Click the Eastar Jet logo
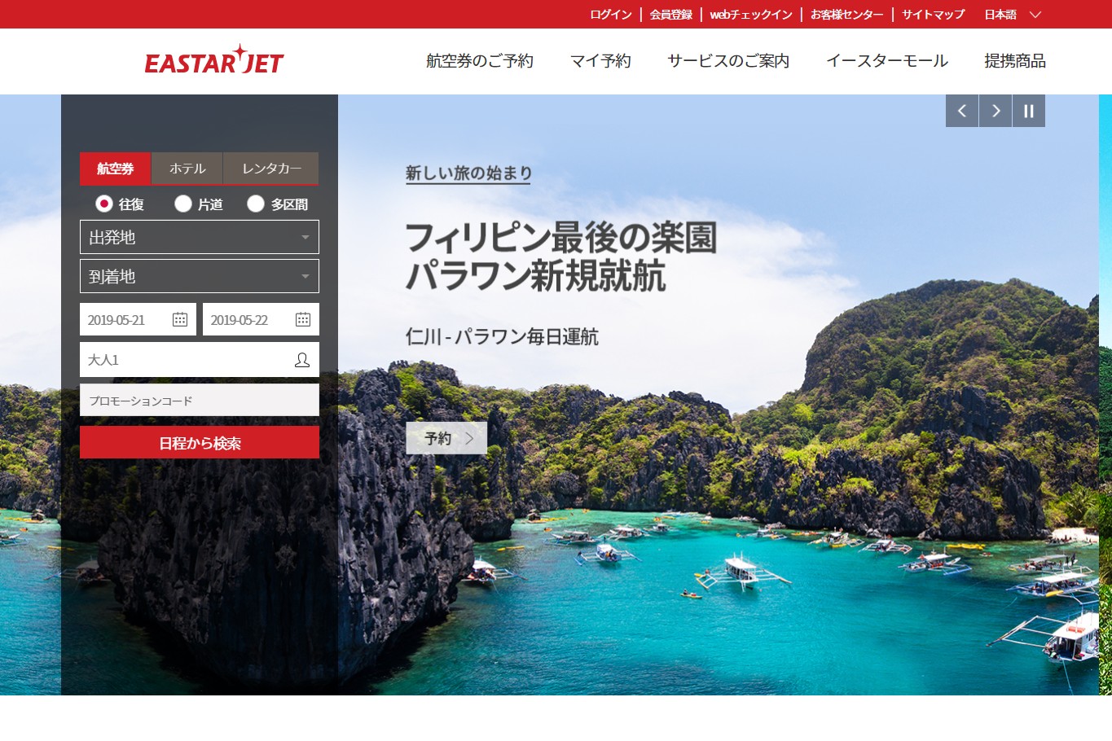The height and width of the screenshot is (741, 1112). tap(214, 60)
